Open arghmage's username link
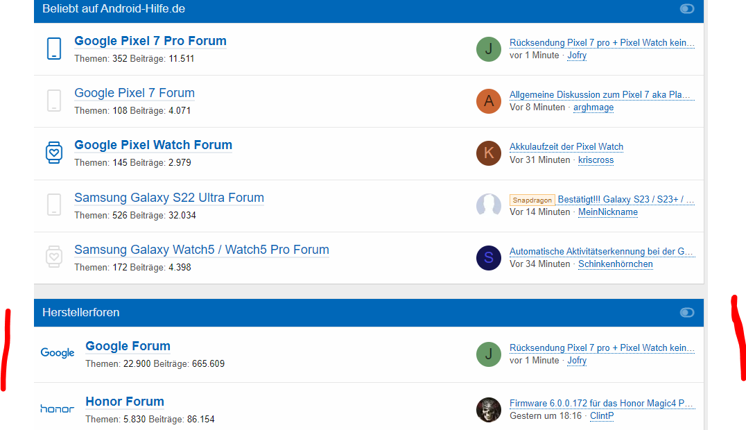 coord(593,107)
